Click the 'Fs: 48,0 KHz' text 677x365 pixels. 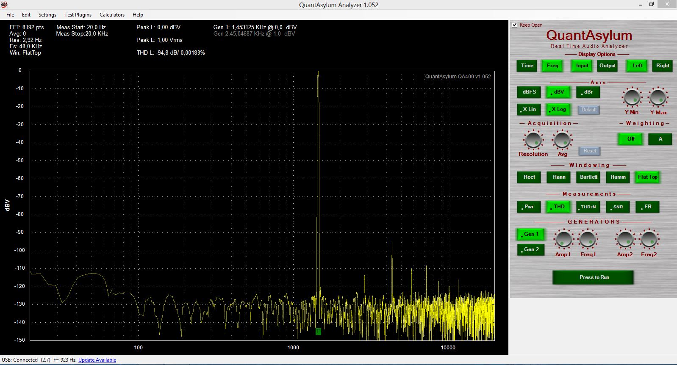[x=26, y=46]
